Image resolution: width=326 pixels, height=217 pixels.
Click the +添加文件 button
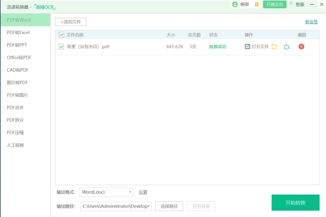(x=71, y=22)
